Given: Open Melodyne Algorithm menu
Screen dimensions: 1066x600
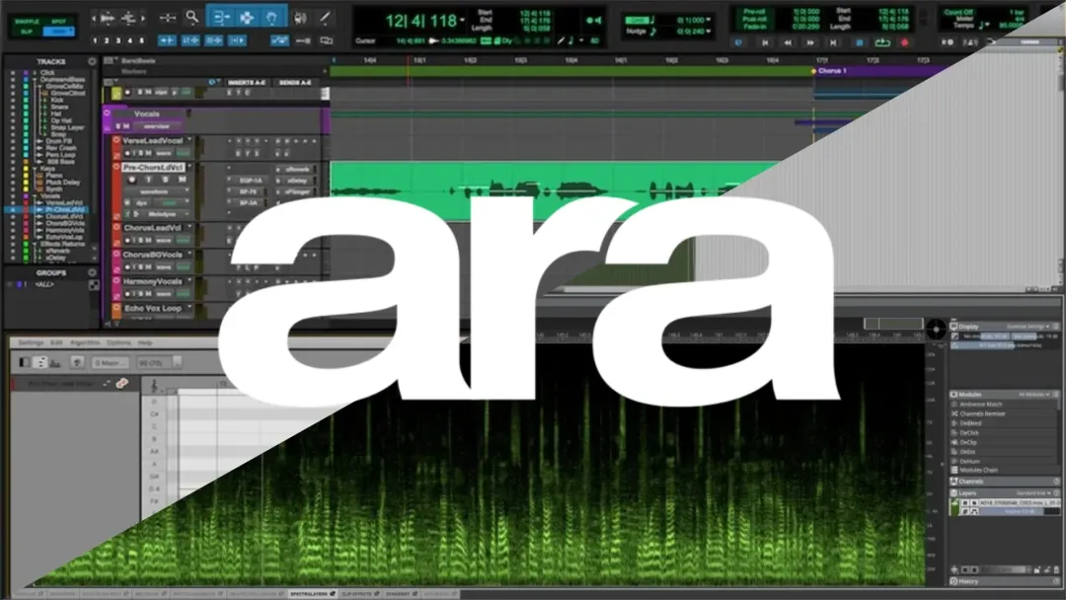Looking at the screenshot, I should pyautogui.click(x=85, y=343).
